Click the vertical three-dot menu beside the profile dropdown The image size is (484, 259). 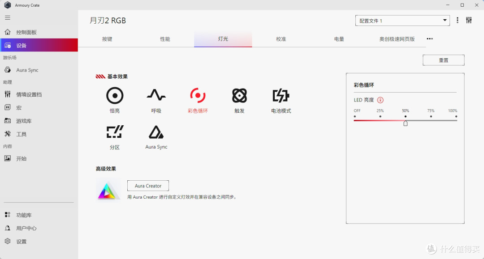point(458,20)
